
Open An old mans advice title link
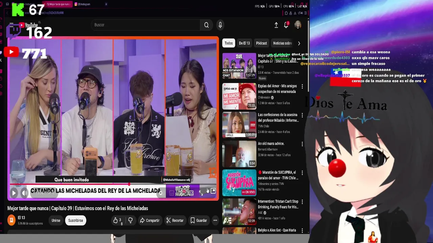click(271, 143)
